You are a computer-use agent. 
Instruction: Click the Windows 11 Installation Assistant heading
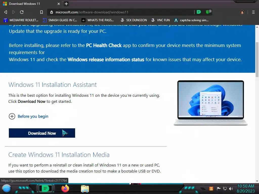coord(53,85)
